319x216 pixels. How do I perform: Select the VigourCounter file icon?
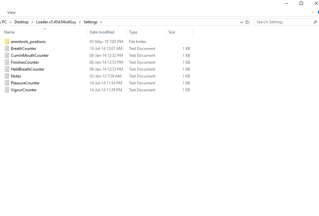pos(7,90)
